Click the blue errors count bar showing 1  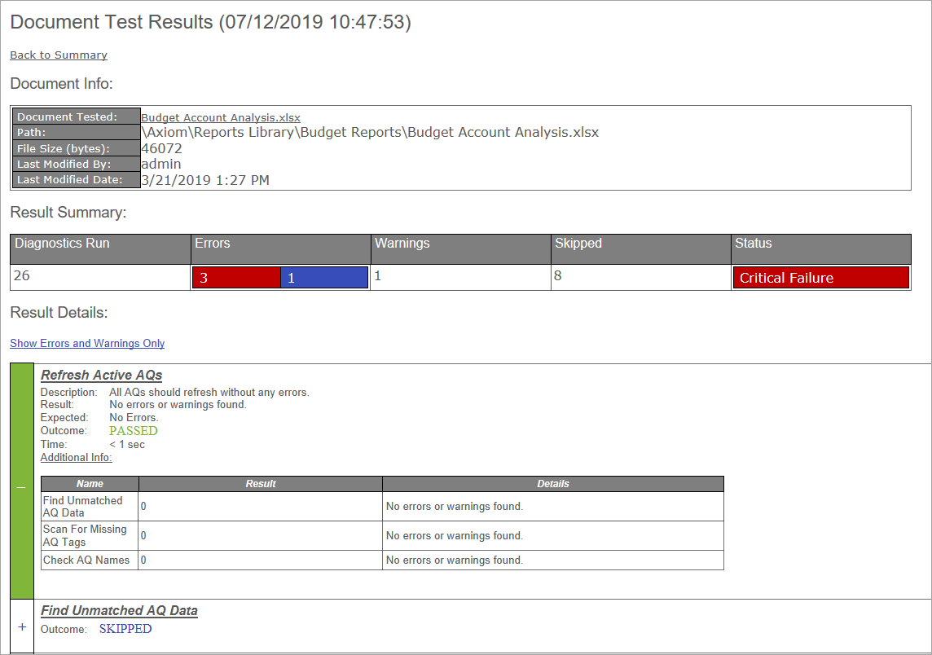323,278
